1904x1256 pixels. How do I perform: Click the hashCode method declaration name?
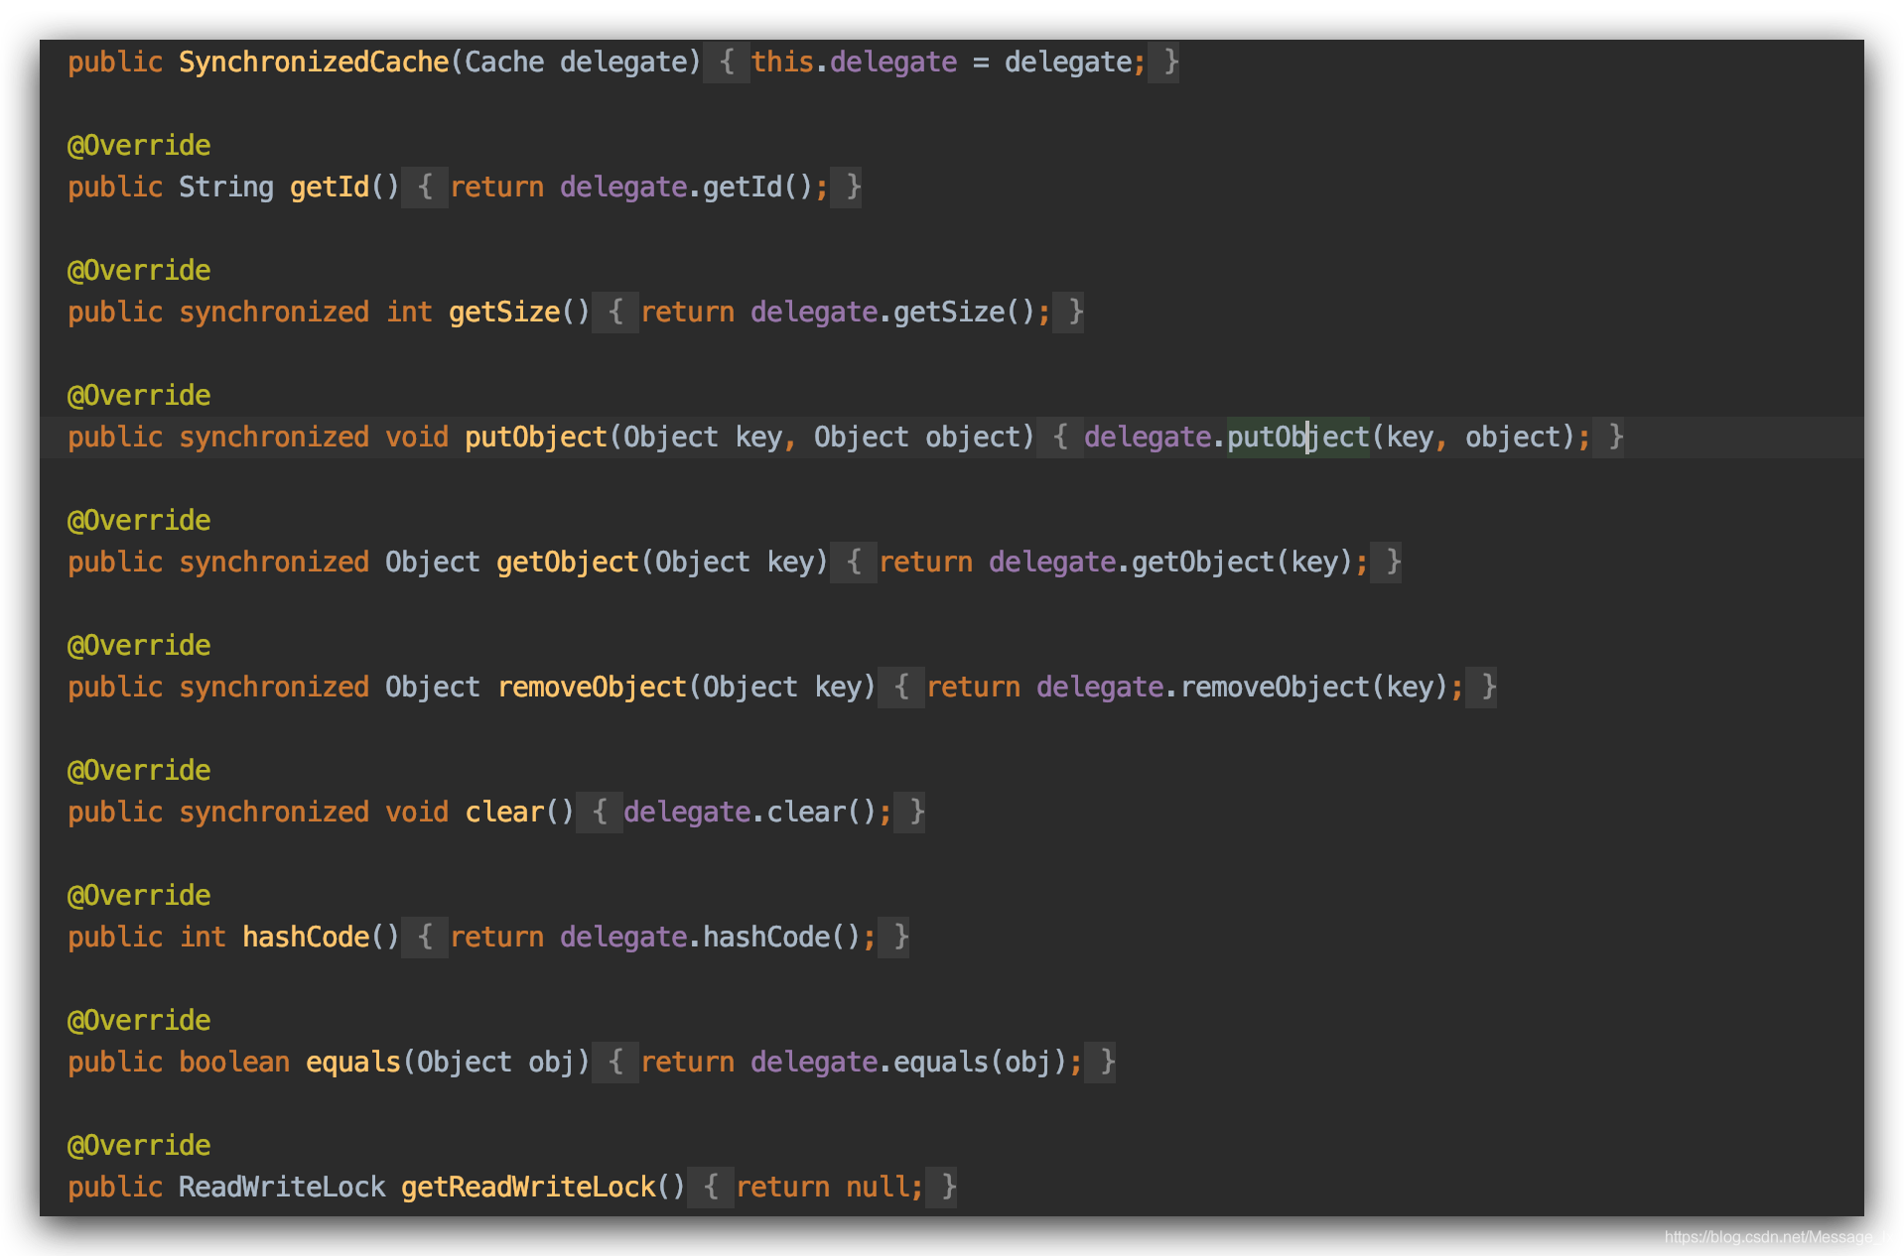click(306, 938)
